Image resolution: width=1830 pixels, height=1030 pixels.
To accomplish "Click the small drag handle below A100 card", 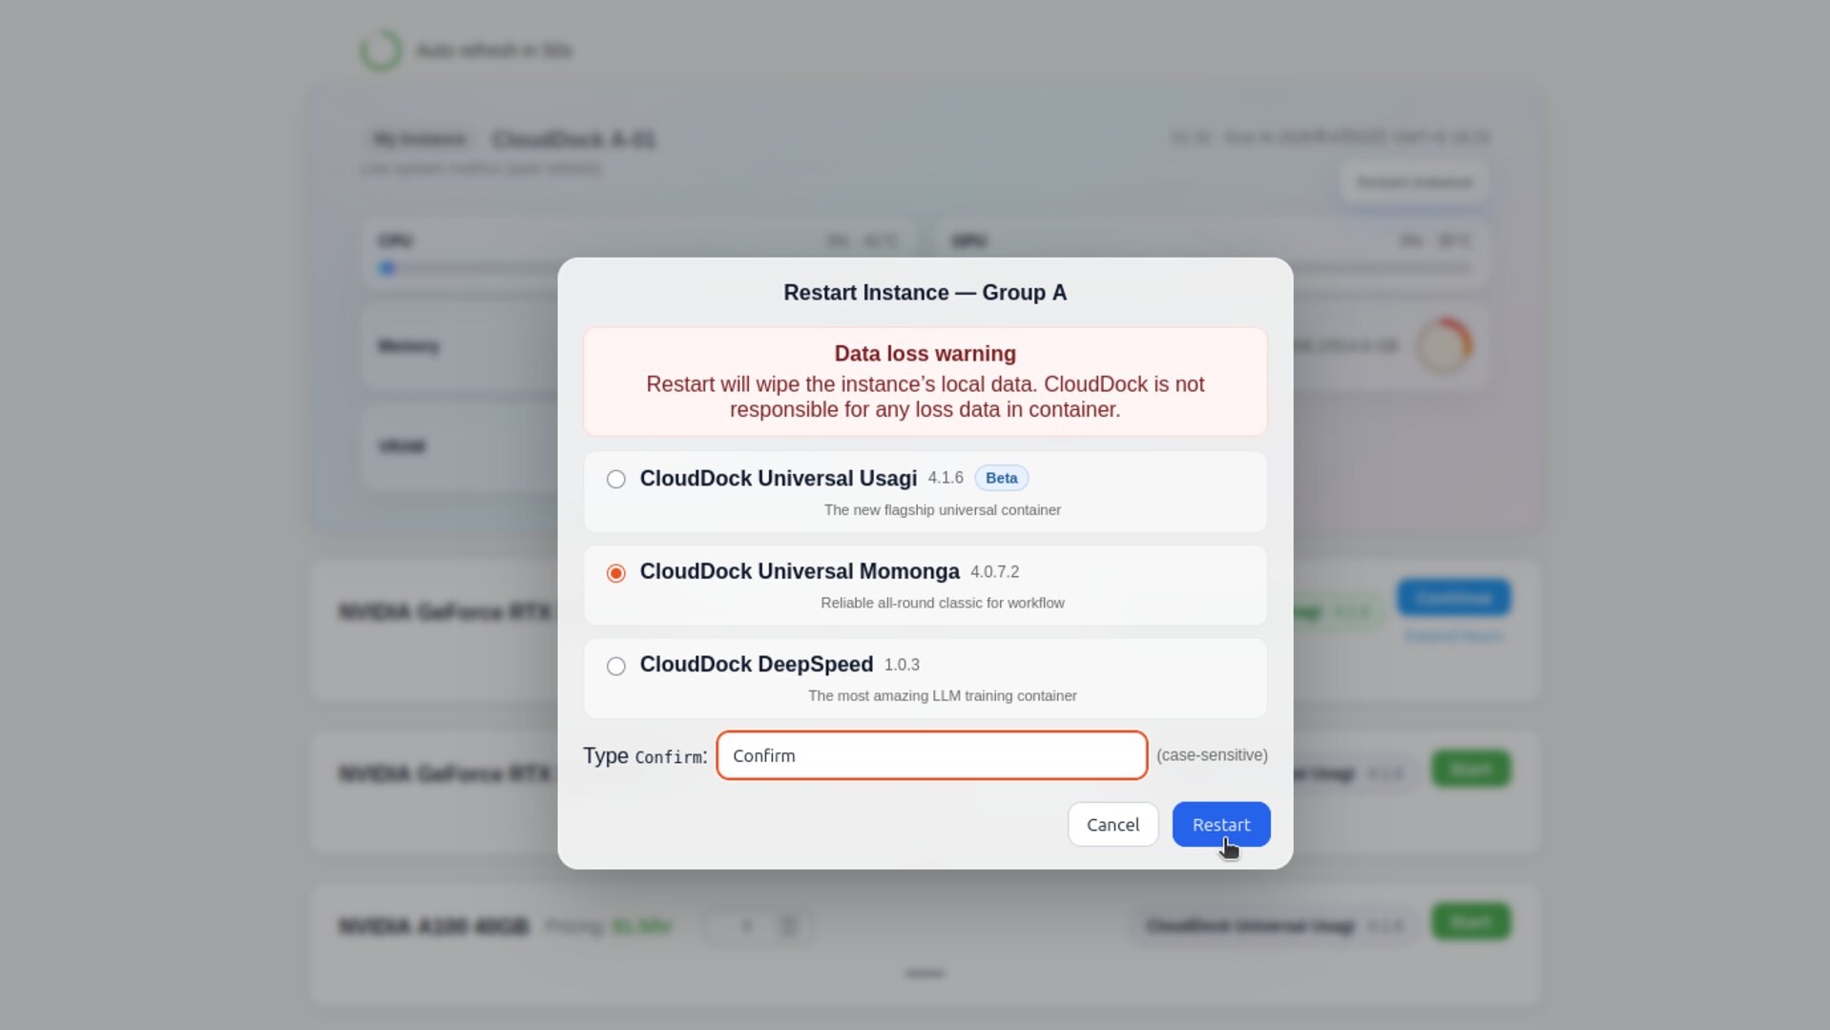I will pos(925,974).
